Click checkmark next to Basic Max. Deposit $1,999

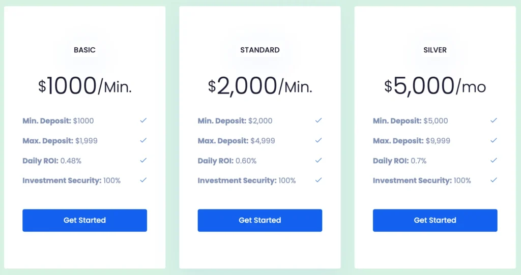pyautogui.click(x=143, y=140)
